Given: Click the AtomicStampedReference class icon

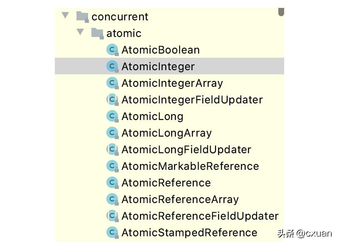Looking at the screenshot, I should pyautogui.click(x=112, y=233).
